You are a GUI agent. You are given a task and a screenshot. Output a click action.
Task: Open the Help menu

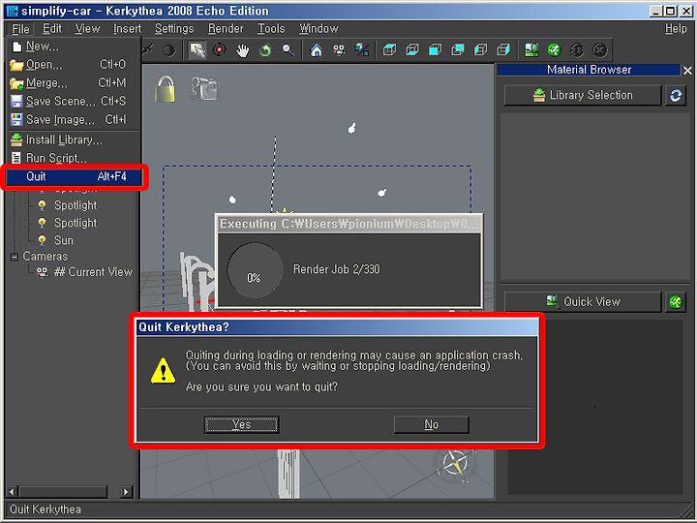click(676, 29)
